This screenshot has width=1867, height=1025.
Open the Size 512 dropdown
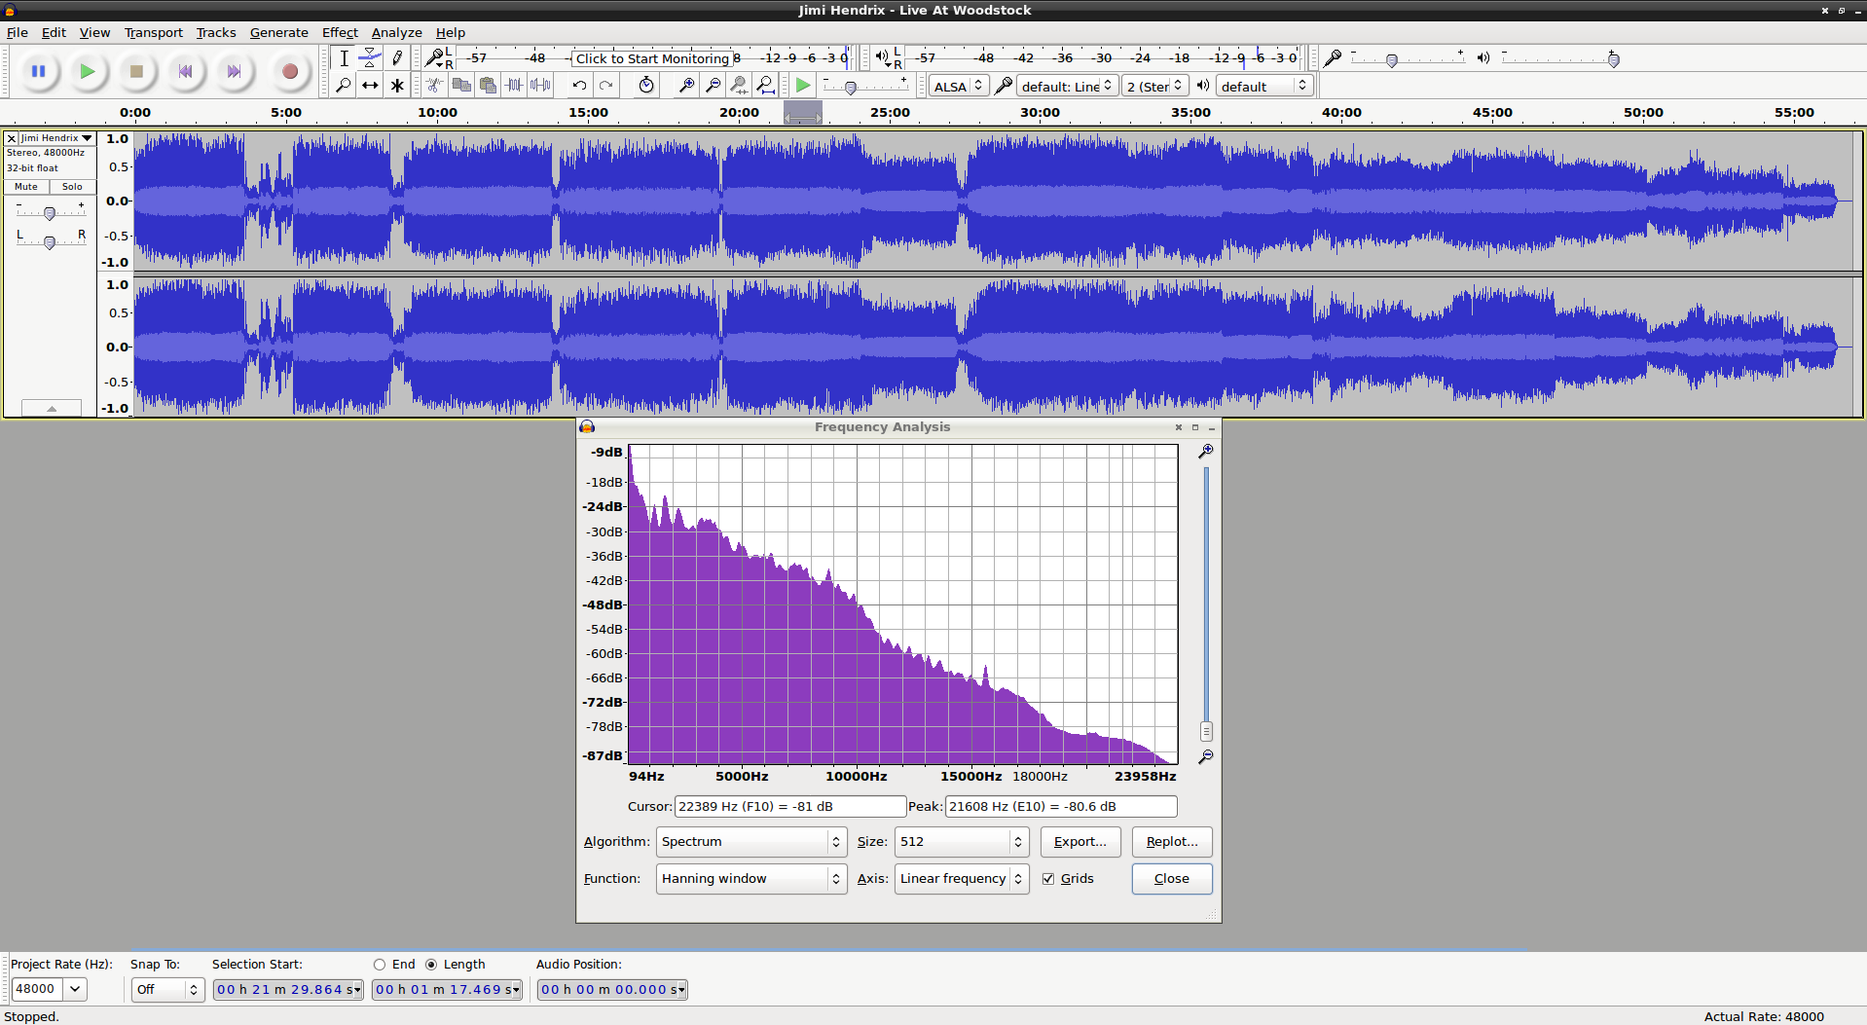tap(962, 842)
